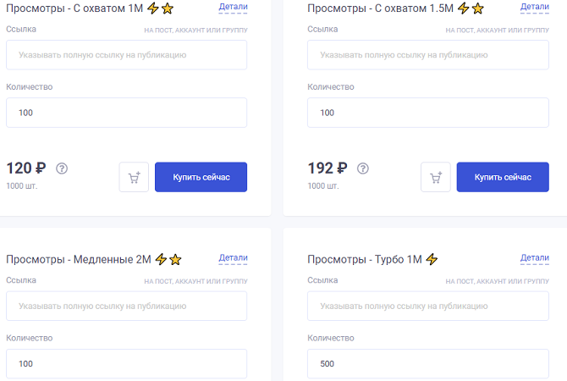The image size is (567, 381).
Task: Show Детали for Просмотры Медленные 2М
Action: [x=233, y=258]
